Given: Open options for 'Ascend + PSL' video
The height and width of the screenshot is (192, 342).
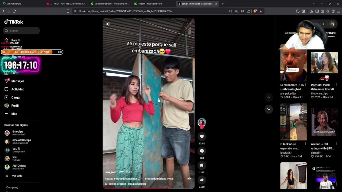Looking at the screenshot, I should click(x=336, y=144).
